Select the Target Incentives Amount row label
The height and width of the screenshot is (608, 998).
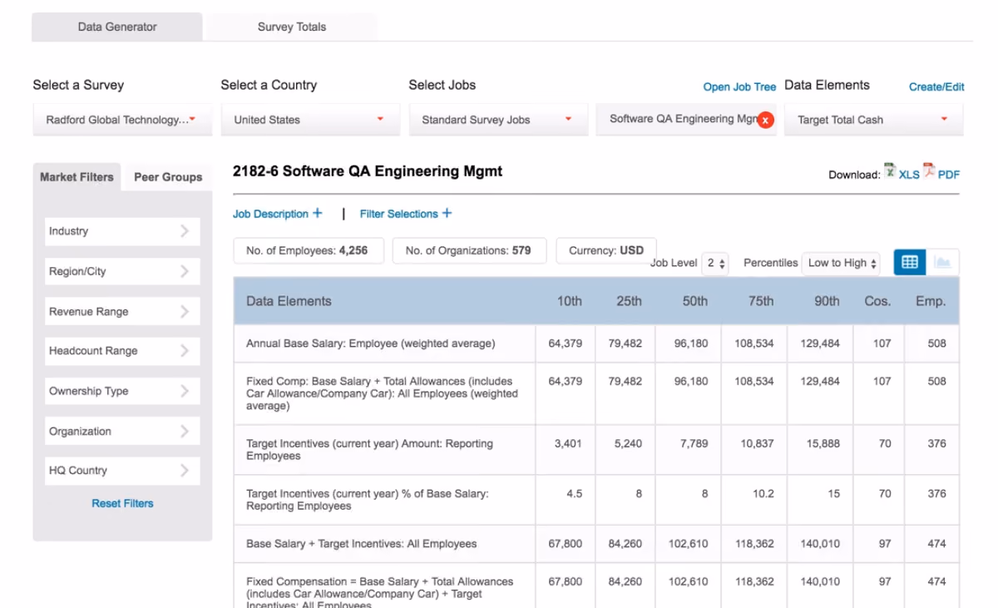[369, 450]
